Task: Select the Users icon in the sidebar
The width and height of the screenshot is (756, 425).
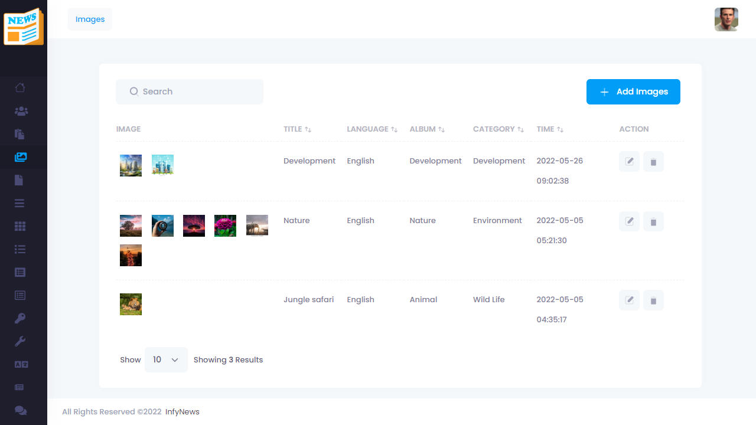Action: point(19,111)
